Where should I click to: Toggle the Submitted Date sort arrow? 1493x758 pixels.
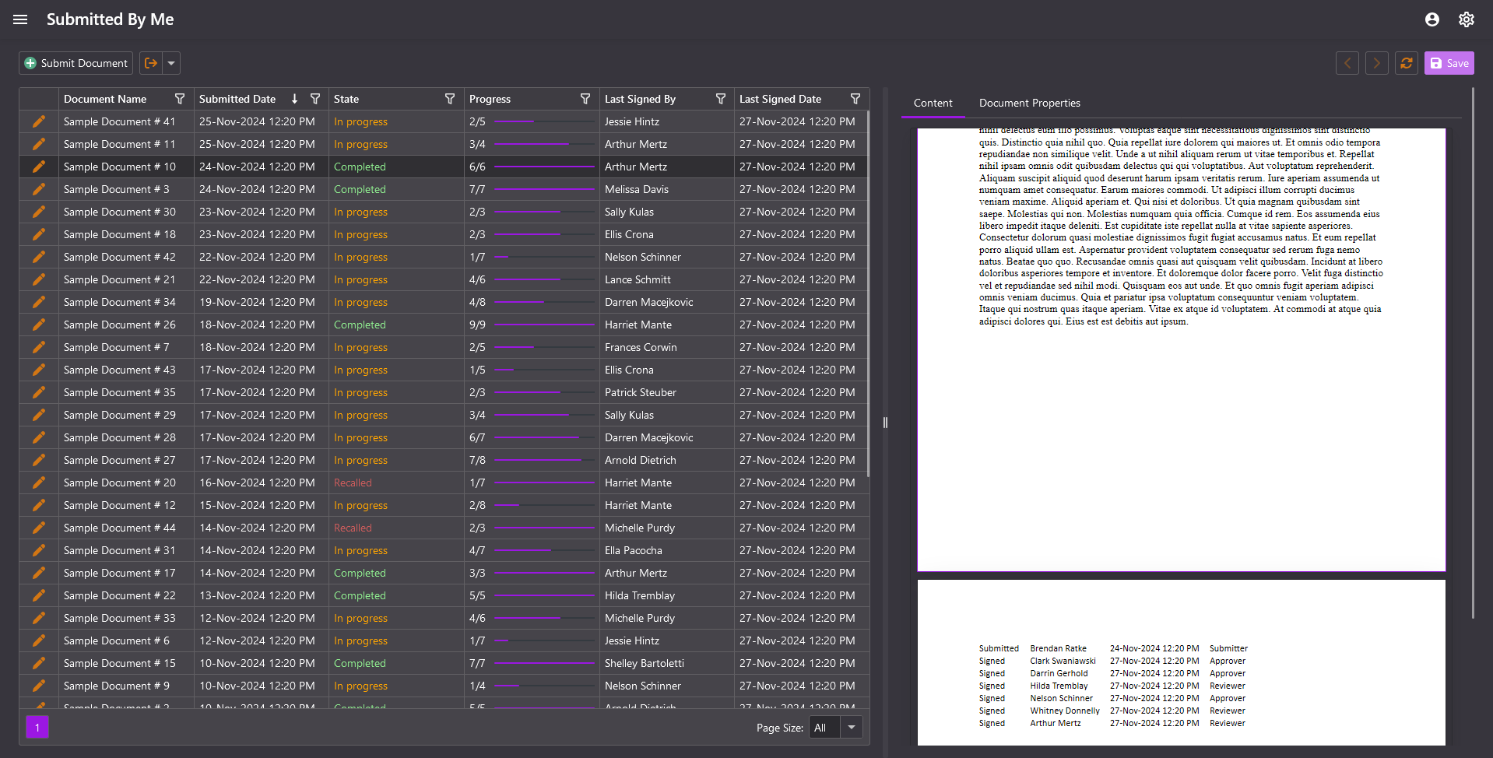coord(294,99)
